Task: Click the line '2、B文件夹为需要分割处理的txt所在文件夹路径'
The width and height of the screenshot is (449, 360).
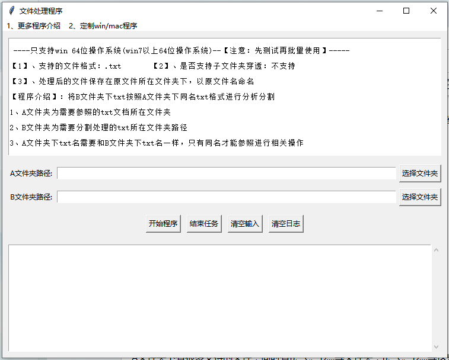Action: (x=98, y=127)
